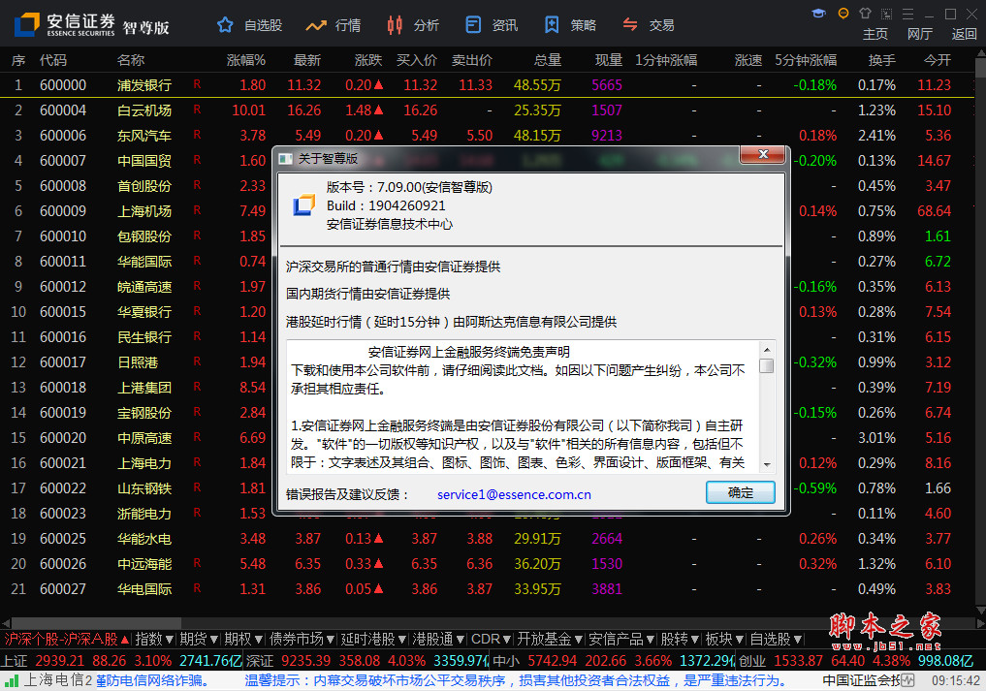
Task: Open 交易 trading via its arrows icon
Action: [x=633, y=24]
